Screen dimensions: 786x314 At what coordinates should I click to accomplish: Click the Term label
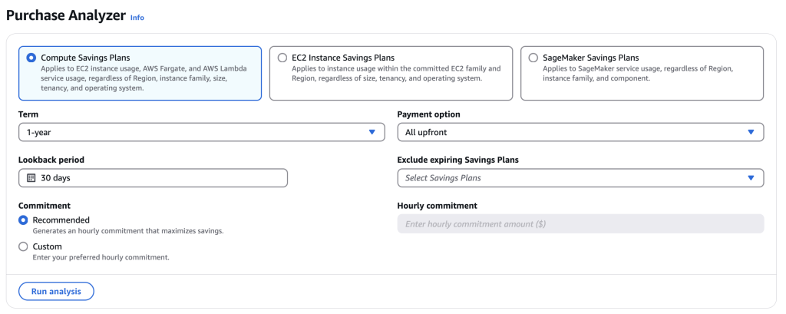pos(28,114)
